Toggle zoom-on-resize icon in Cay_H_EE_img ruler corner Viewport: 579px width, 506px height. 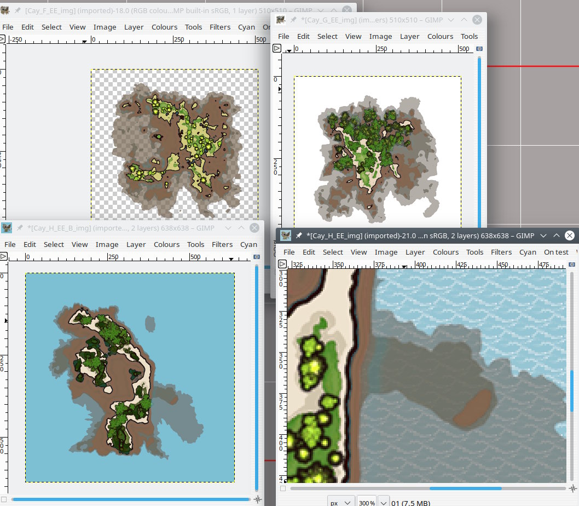pyautogui.click(x=572, y=264)
